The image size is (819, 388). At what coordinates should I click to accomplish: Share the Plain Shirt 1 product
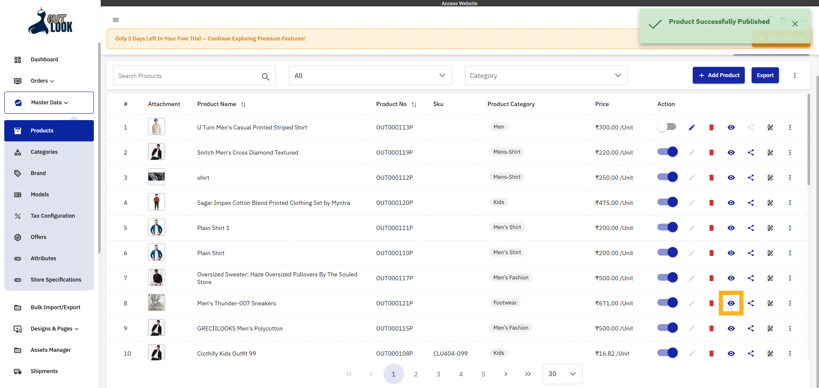tap(751, 228)
